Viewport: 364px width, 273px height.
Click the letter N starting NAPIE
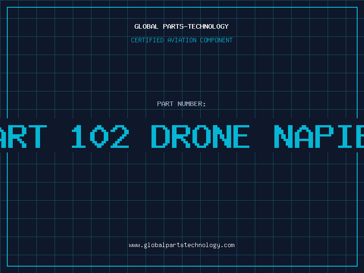pos(284,136)
